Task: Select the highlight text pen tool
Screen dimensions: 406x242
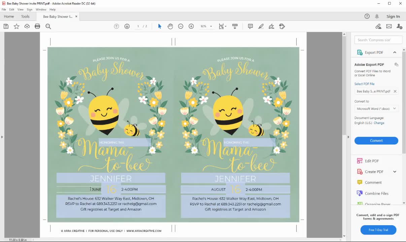Action: [261, 26]
